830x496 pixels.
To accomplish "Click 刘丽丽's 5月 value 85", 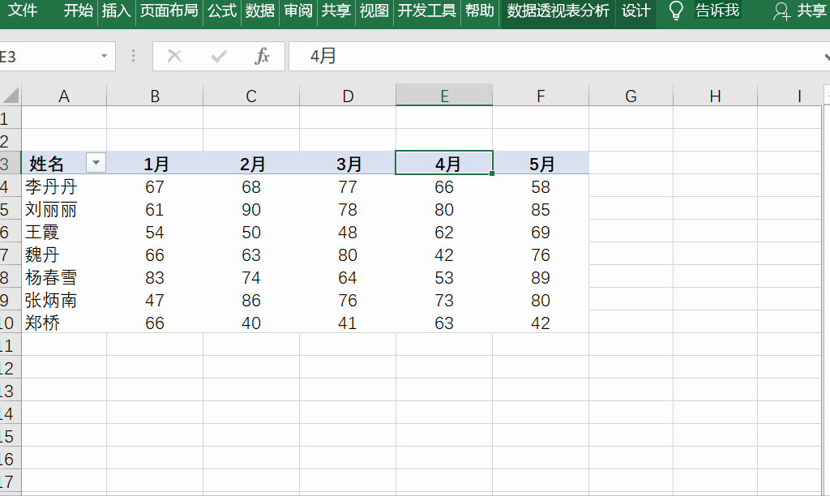I will pos(541,209).
